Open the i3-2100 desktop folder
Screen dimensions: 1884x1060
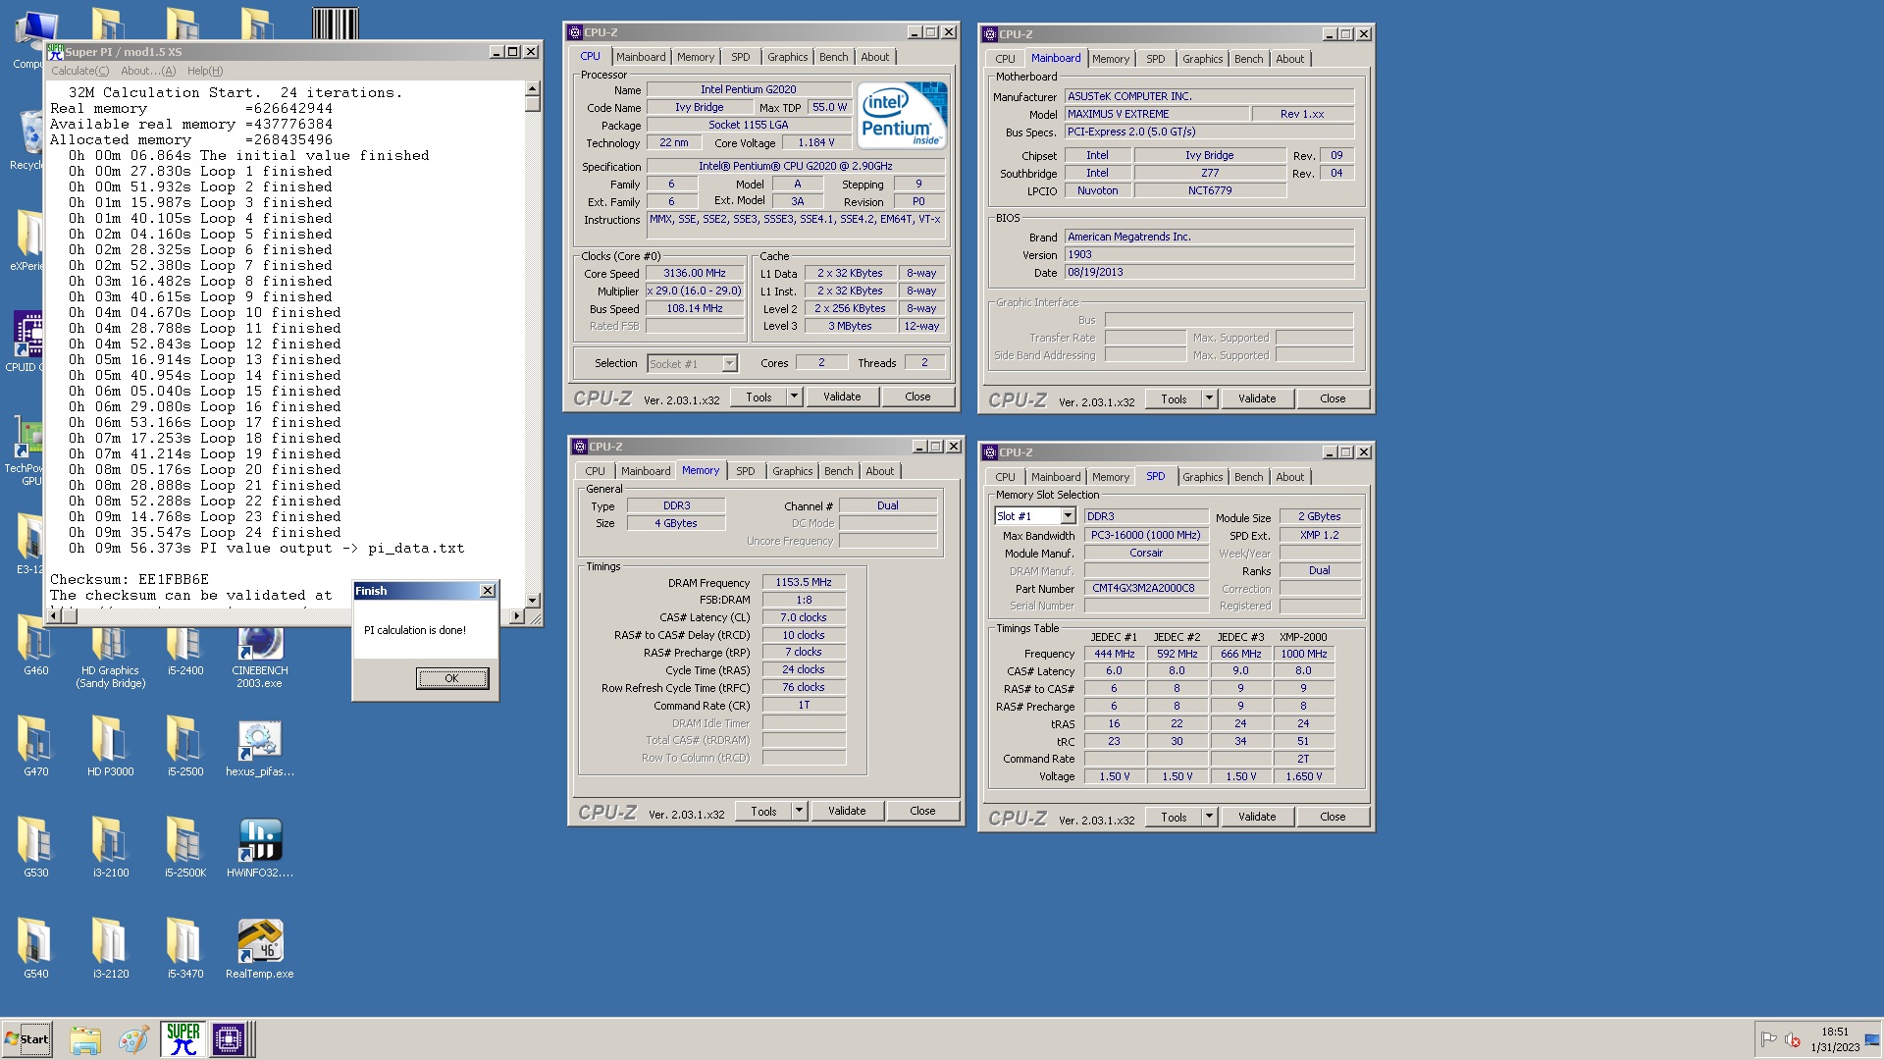110,846
